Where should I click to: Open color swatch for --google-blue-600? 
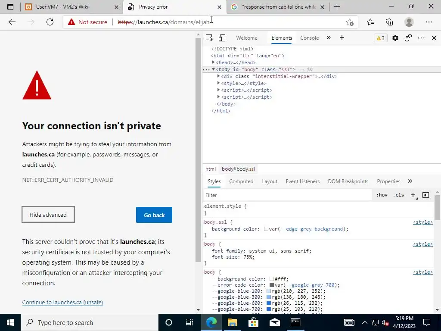(x=269, y=303)
